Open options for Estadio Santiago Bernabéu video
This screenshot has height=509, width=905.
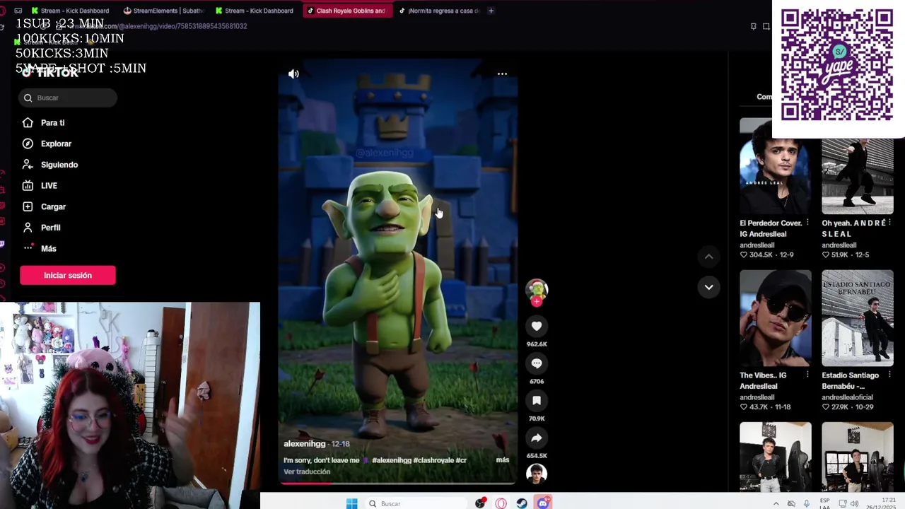pos(889,375)
